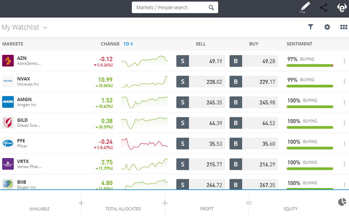Open three-dot menu for VRTX row
The width and height of the screenshot is (349, 216).
[344, 164]
